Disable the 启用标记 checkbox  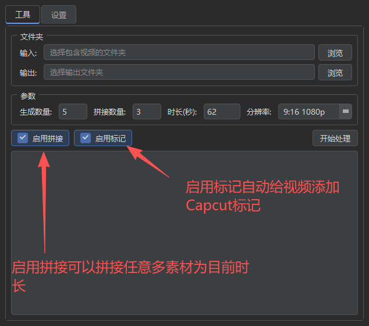click(x=86, y=138)
